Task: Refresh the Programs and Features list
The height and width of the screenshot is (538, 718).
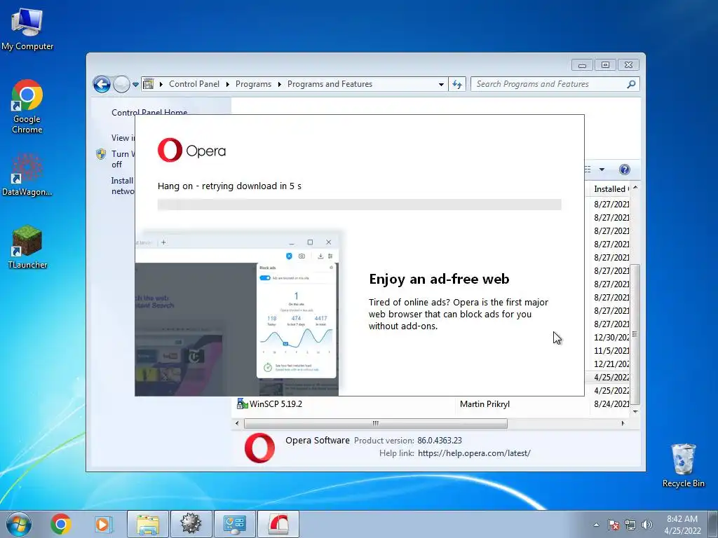Action: tap(457, 84)
